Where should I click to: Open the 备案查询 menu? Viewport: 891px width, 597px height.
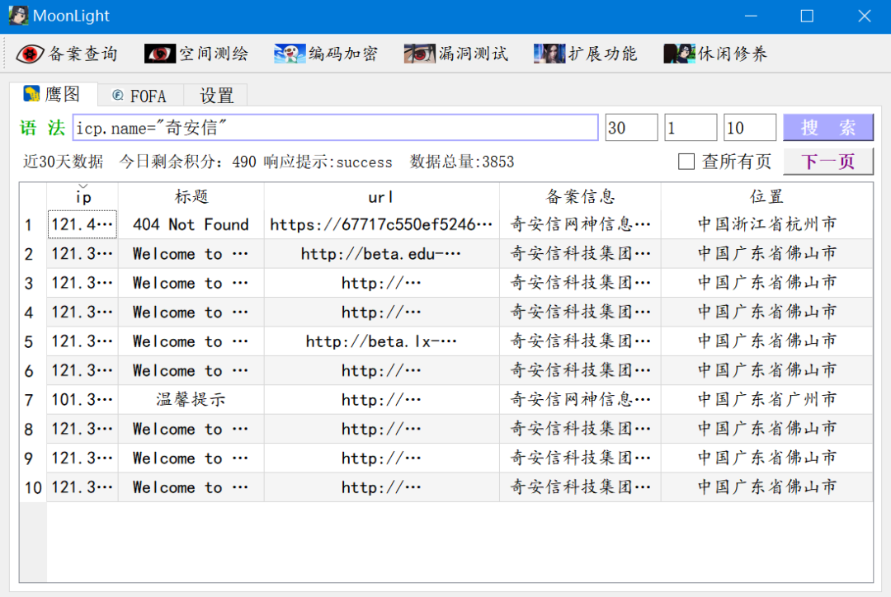pyautogui.click(x=67, y=54)
